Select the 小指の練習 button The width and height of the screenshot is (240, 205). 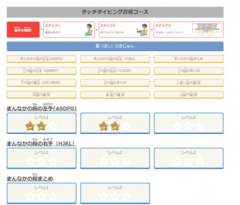pyautogui.click(x=189, y=95)
